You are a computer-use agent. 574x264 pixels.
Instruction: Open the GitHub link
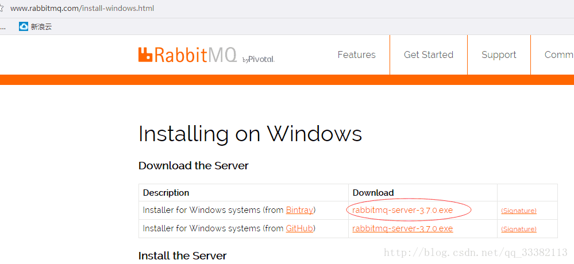299,228
